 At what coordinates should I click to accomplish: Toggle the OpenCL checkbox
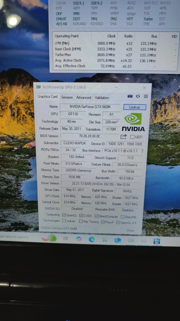[x=64, y=215]
